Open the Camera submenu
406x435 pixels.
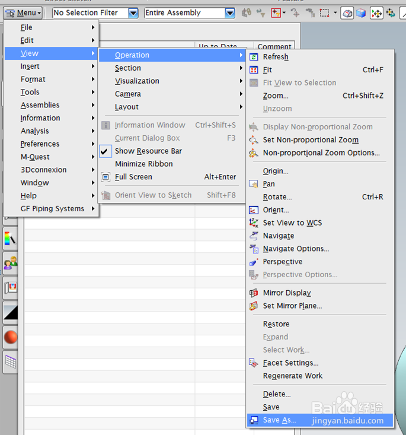pos(172,94)
